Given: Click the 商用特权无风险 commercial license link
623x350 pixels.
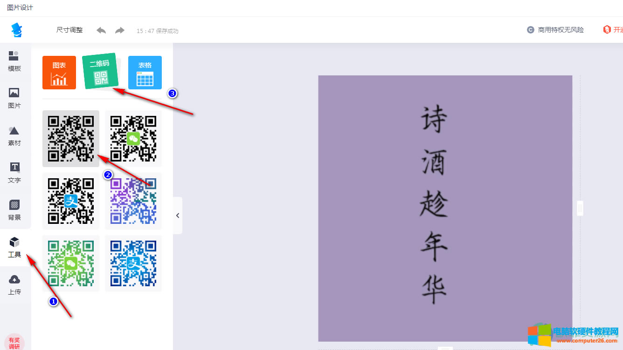Looking at the screenshot, I should (555, 29).
